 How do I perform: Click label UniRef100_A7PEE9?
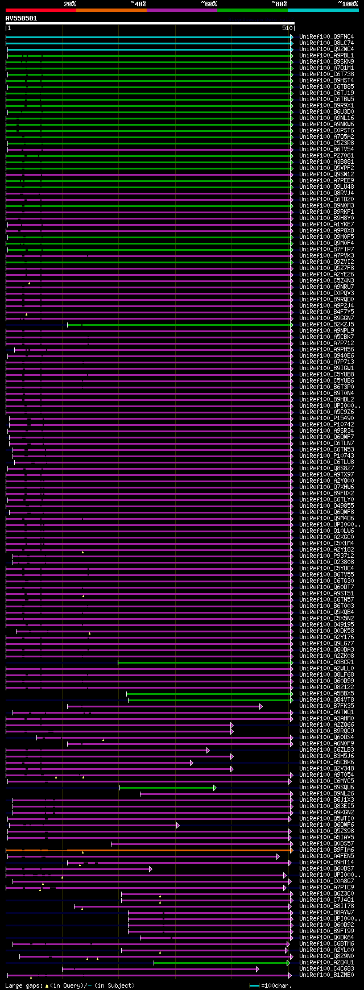(326, 181)
